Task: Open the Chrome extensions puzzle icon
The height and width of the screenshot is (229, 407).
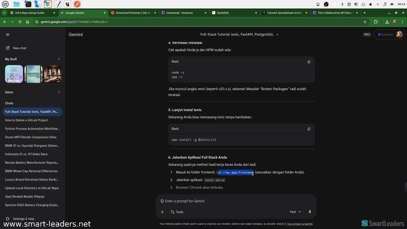Action: point(376,22)
